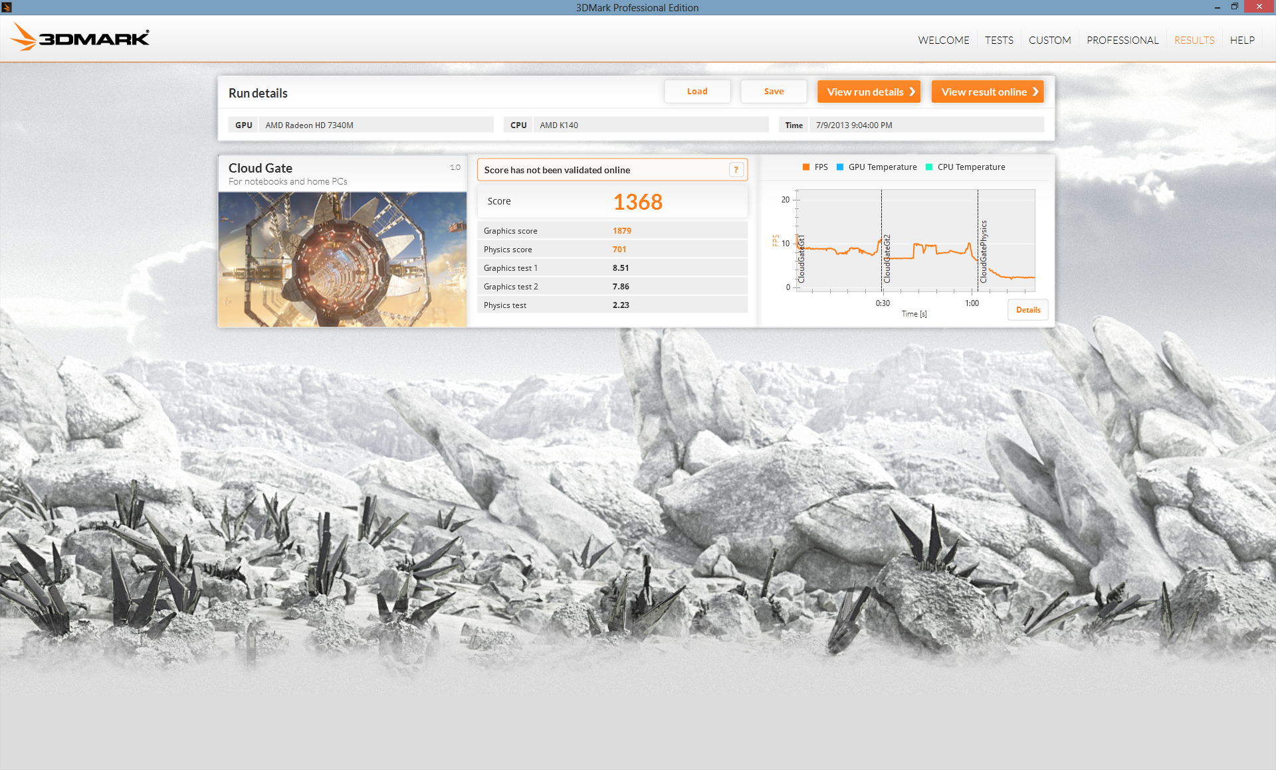Toggle the GPU Temperature legend swatch
The height and width of the screenshot is (770, 1276).
point(840,167)
